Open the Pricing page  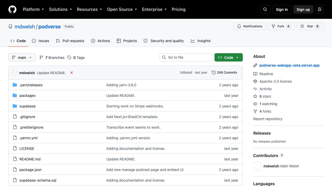tap(179, 9)
